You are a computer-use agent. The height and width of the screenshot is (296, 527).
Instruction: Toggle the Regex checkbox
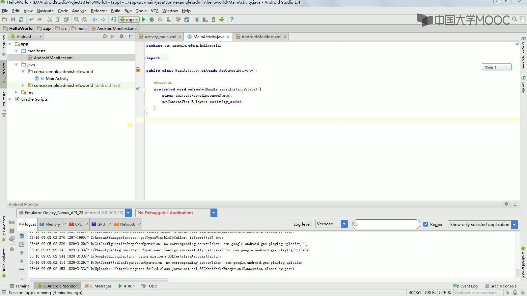[426, 224]
